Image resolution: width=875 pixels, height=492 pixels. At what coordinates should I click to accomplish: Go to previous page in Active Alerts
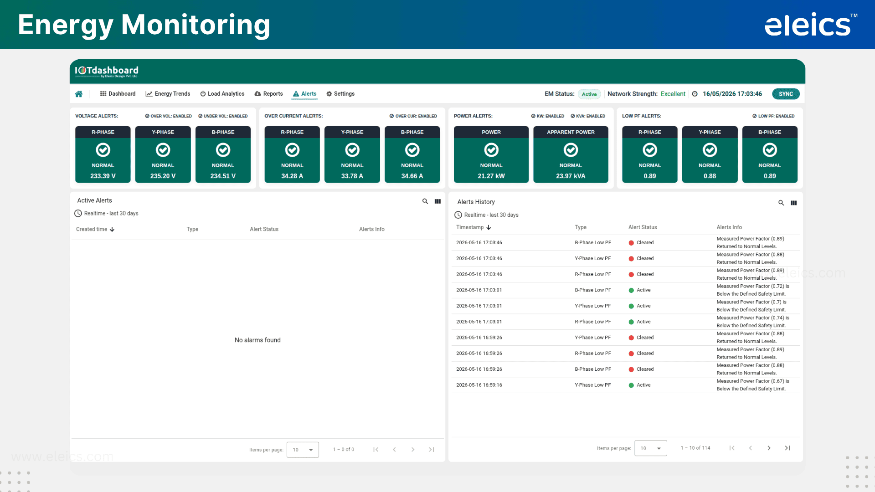tap(394, 450)
